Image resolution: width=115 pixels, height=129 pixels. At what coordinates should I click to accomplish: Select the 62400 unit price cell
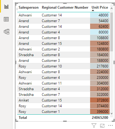(x=100, y=27)
